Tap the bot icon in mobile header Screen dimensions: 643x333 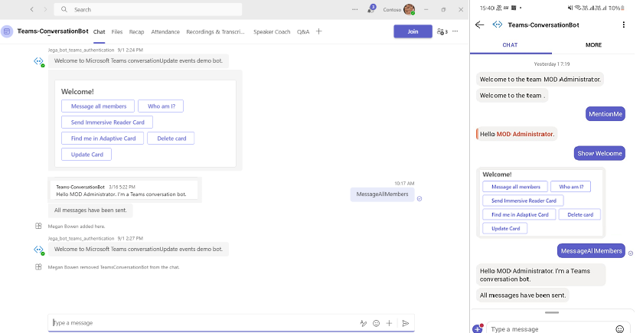(x=498, y=24)
